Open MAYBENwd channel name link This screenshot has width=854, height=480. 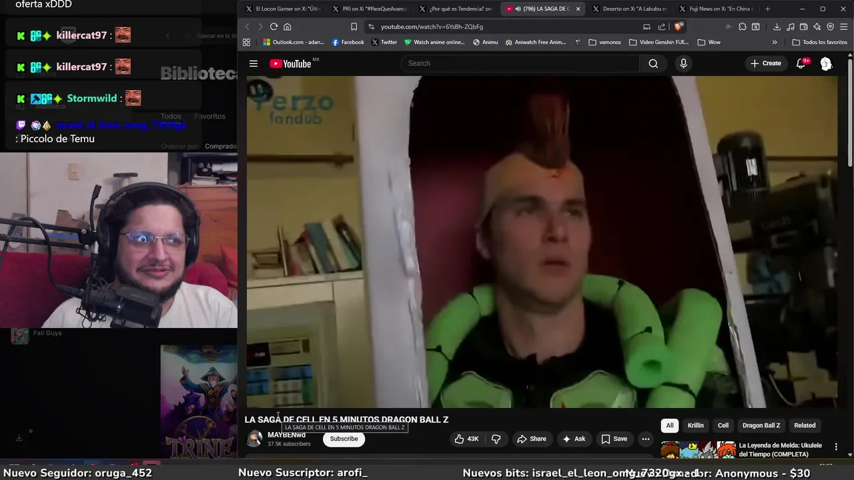[286, 435]
